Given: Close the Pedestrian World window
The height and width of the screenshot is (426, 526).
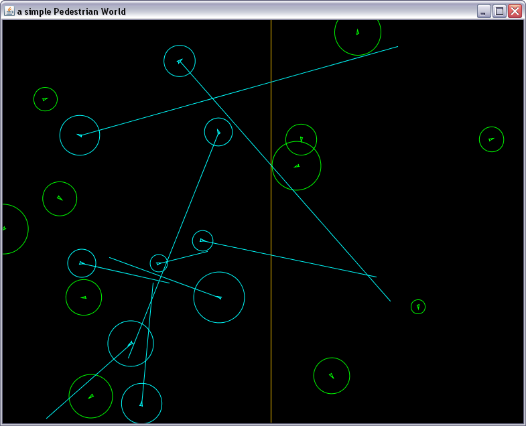Looking at the screenshot, I should tap(515, 11).
